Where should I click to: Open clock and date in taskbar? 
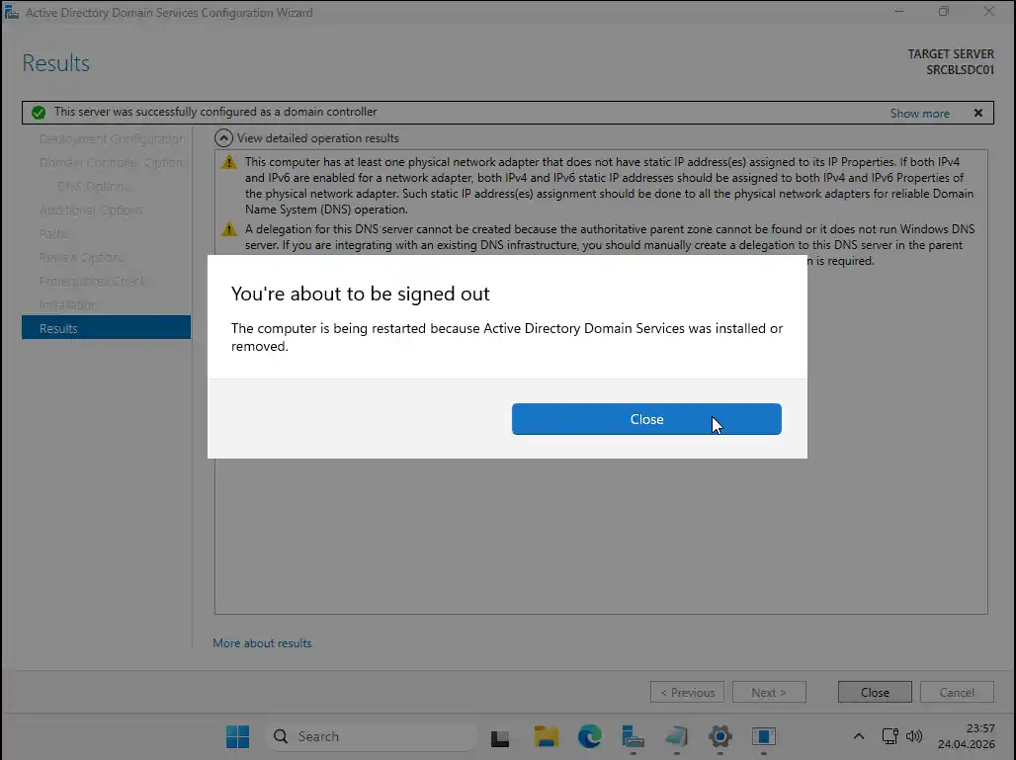(x=967, y=736)
